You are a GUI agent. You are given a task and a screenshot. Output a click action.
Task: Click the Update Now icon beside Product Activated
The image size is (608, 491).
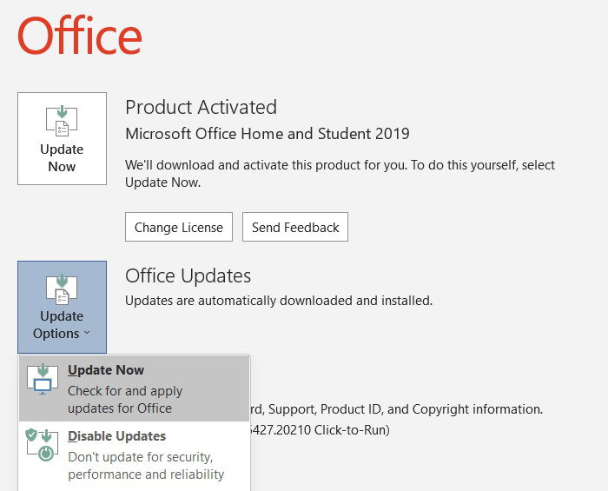(62, 121)
